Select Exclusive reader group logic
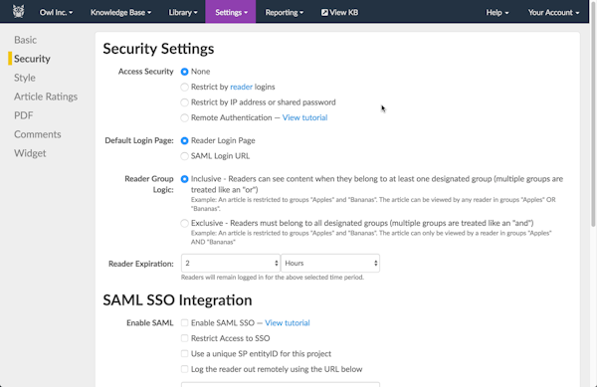This screenshot has width=597, height=387. [x=185, y=223]
